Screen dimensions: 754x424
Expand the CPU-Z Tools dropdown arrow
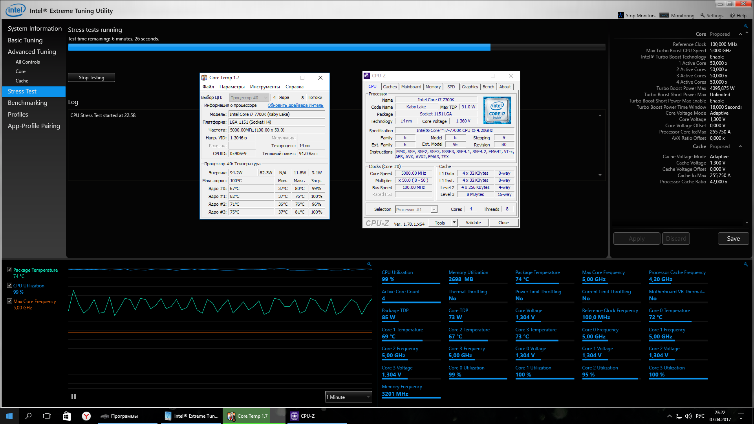pos(454,223)
